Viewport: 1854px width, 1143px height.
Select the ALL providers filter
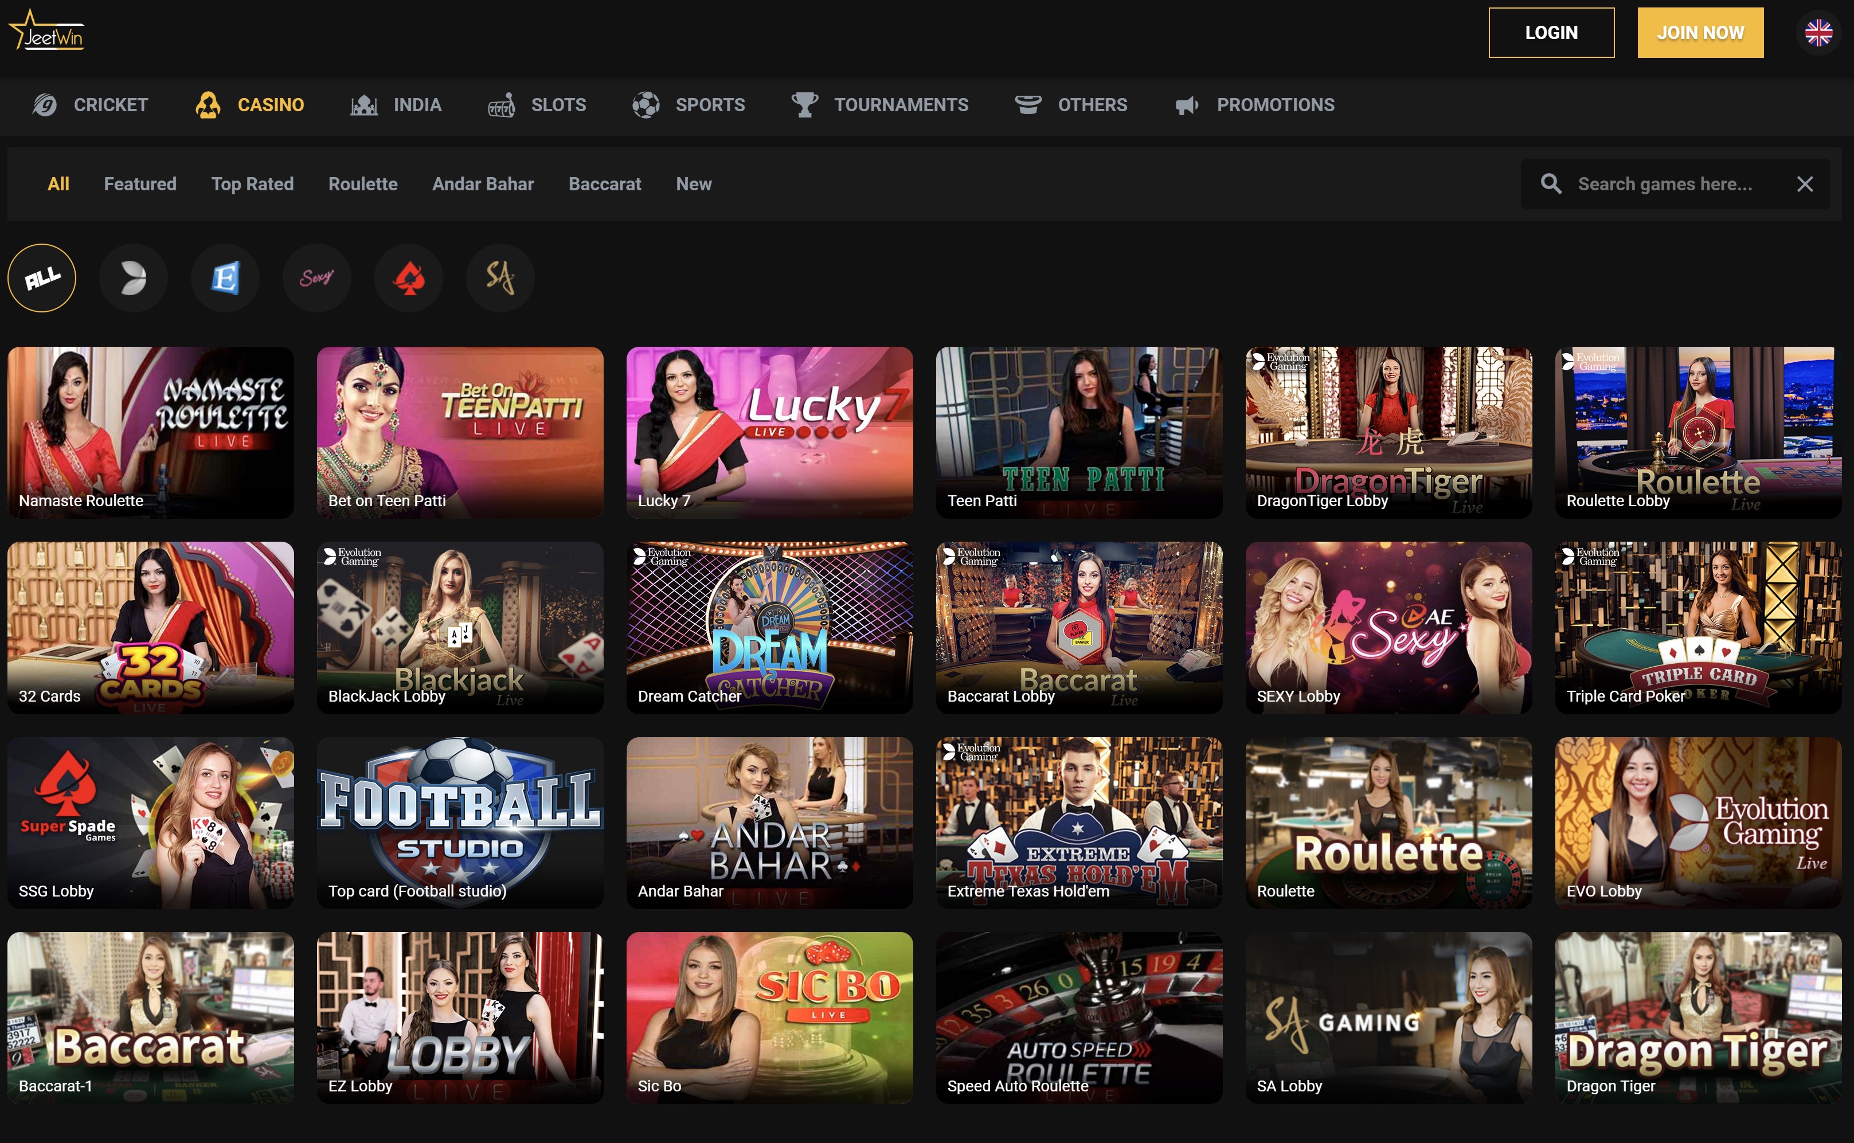pos(42,277)
